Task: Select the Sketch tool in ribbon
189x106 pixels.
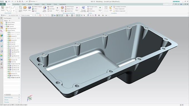Action: 3,8
